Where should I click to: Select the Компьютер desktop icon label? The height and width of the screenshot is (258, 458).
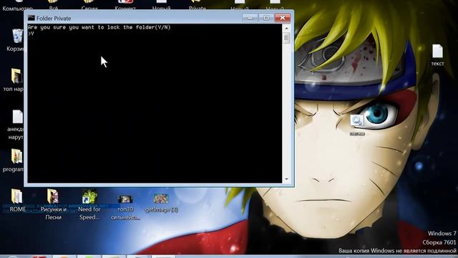pos(17,9)
